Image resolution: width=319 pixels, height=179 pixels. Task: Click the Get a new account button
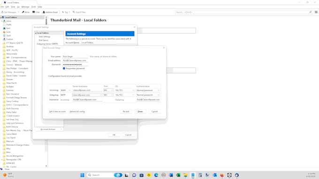pos(57,112)
